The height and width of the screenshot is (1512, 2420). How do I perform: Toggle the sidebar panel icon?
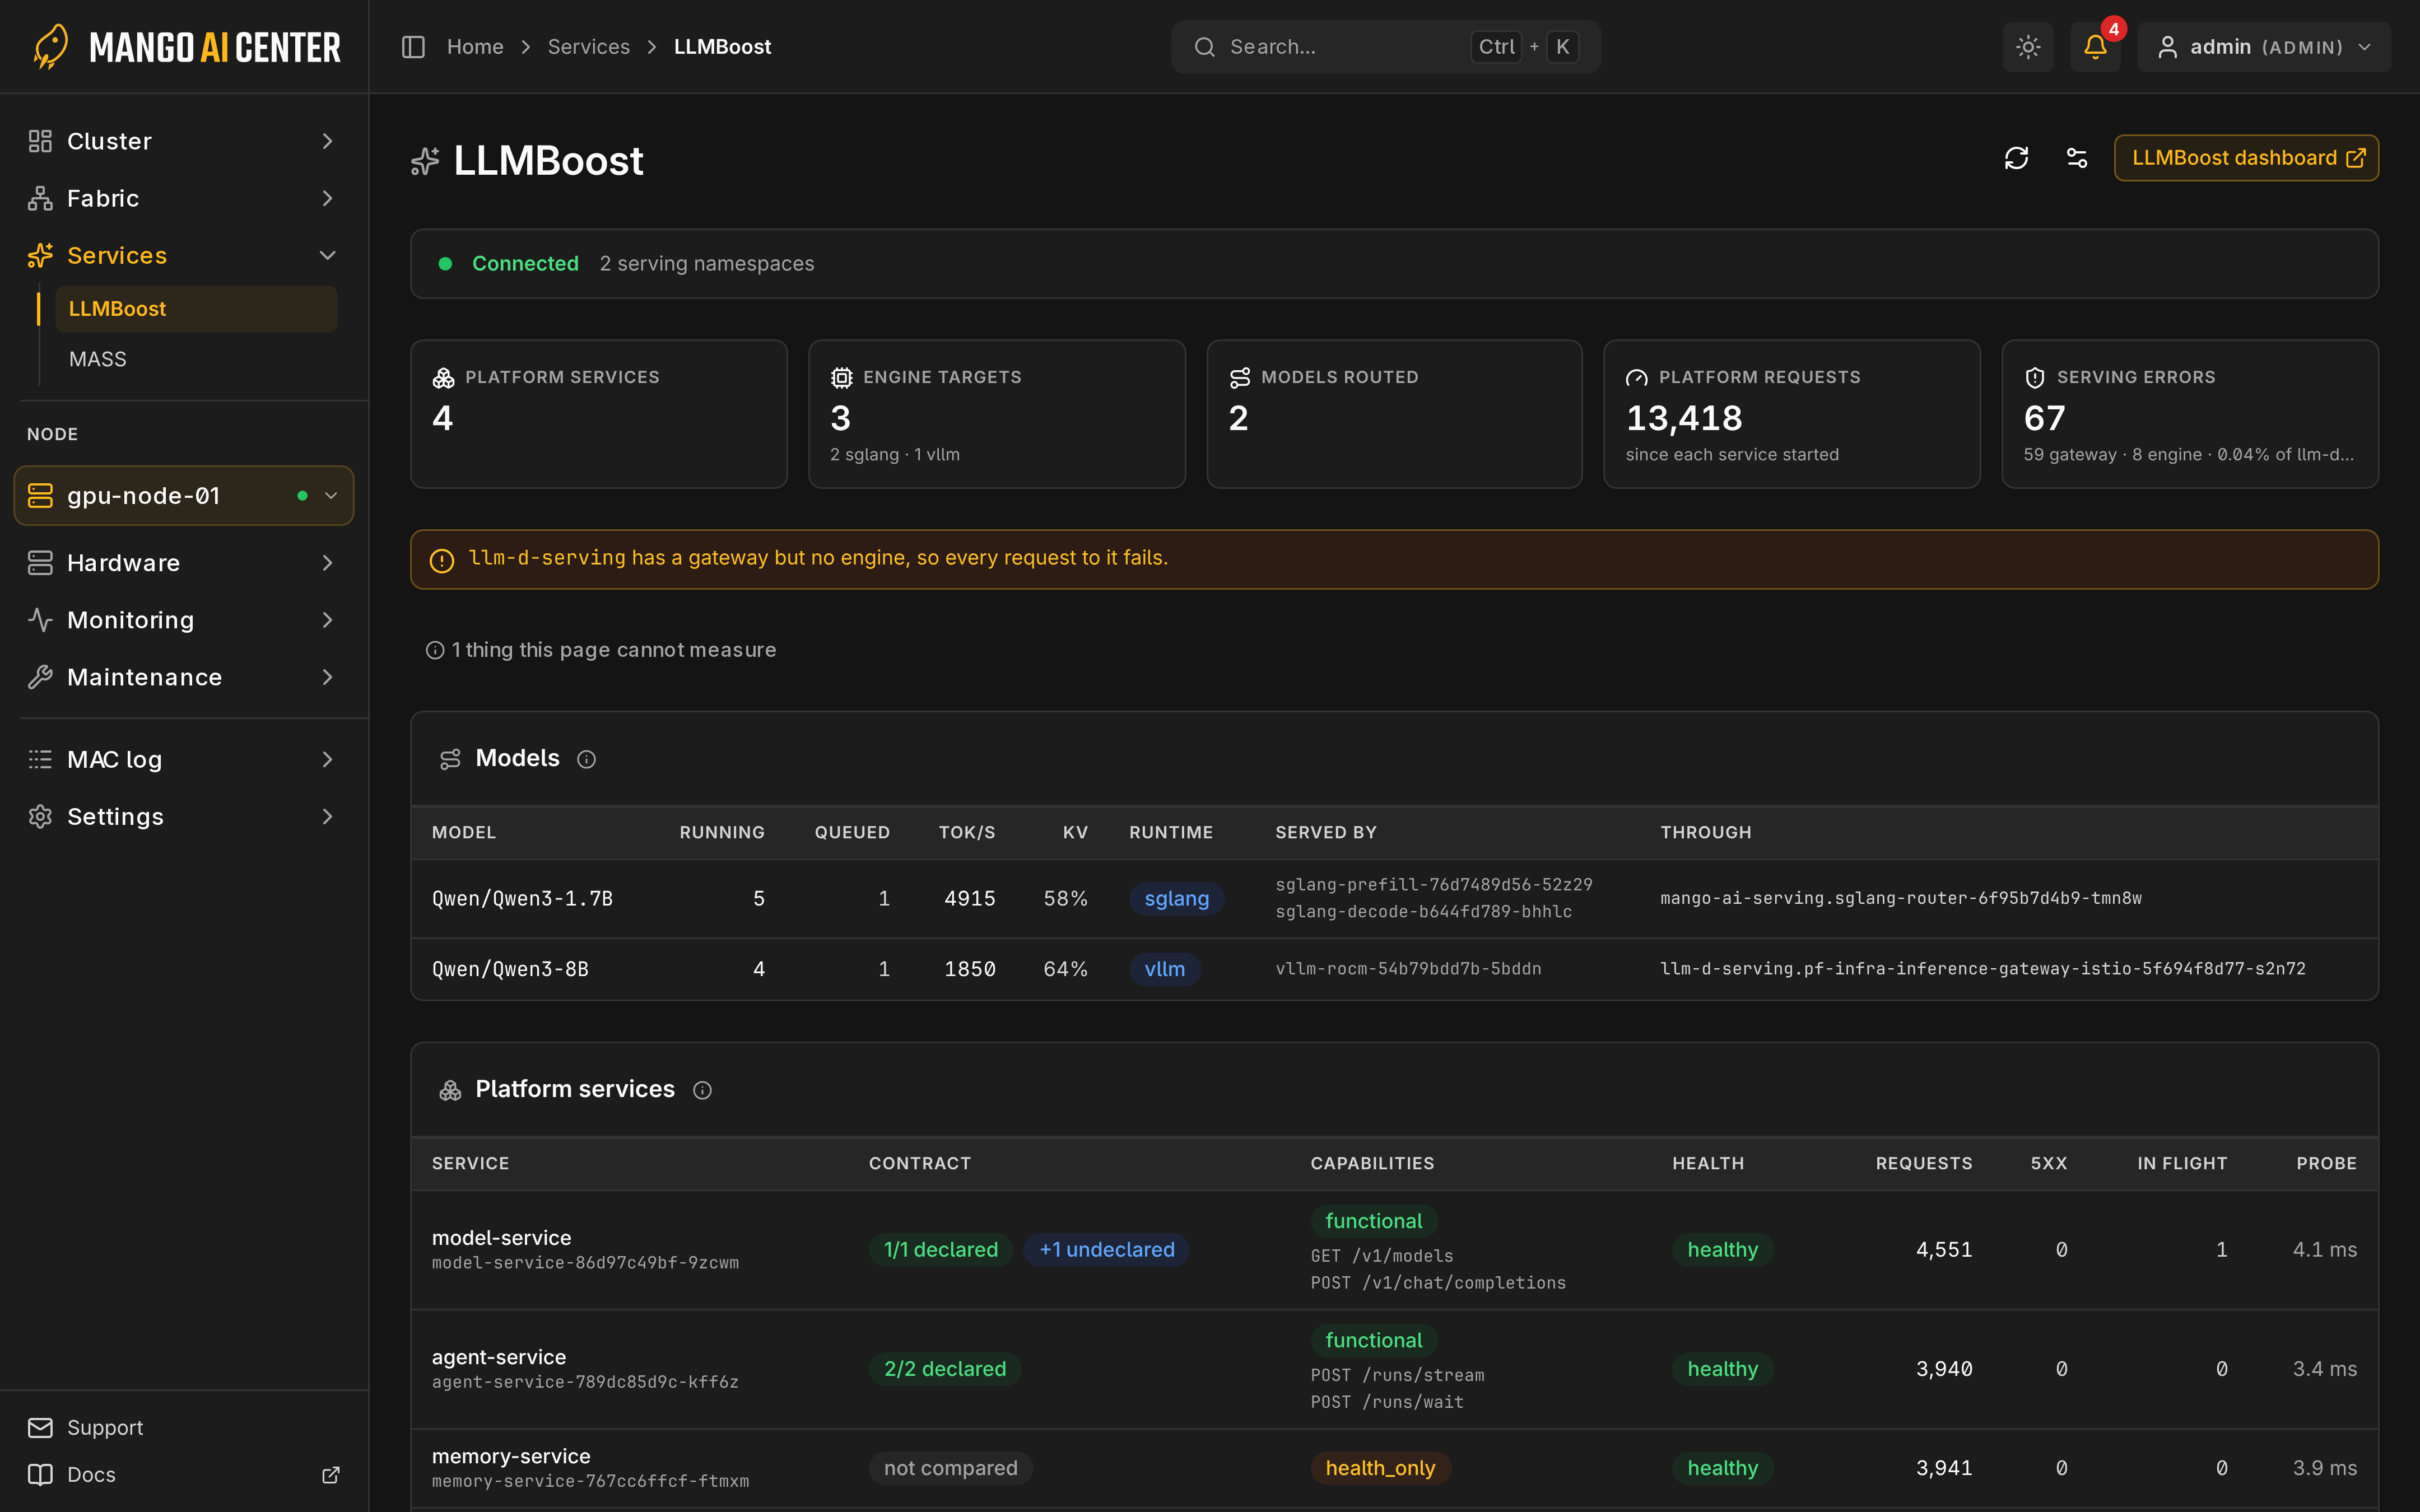[413, 47]
